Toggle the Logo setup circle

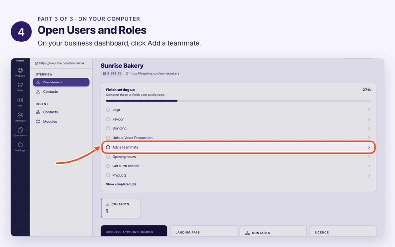point(108,110)
